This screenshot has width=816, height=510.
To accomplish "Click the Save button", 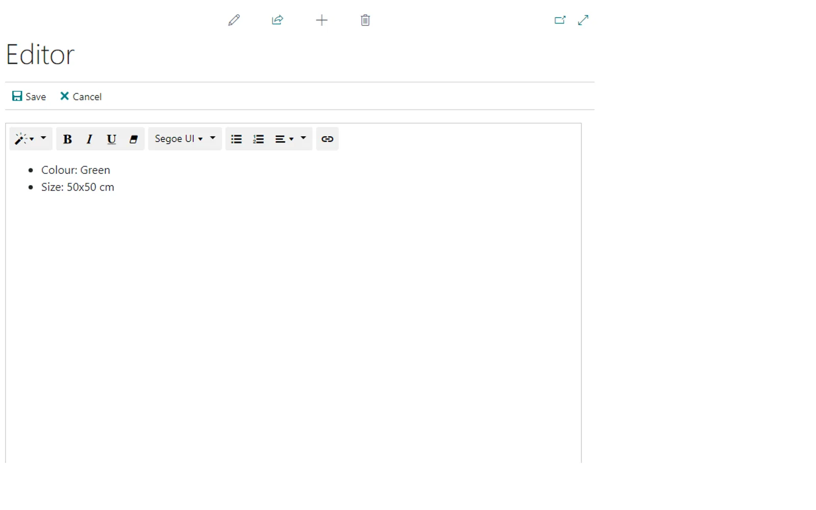I will click(29, 96).
